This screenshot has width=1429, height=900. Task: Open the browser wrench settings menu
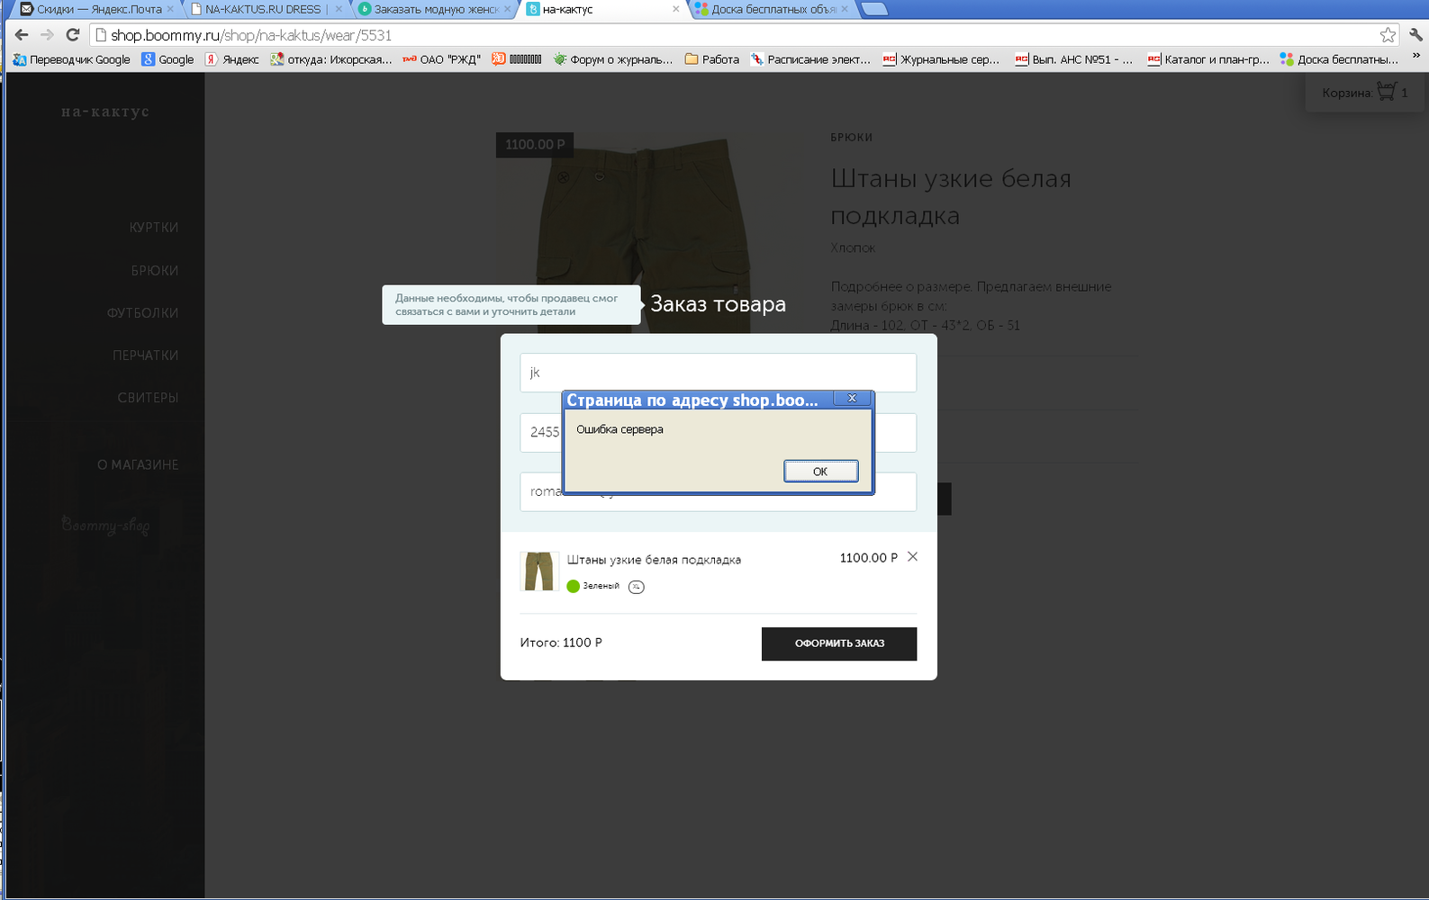tap(1415, 35)
